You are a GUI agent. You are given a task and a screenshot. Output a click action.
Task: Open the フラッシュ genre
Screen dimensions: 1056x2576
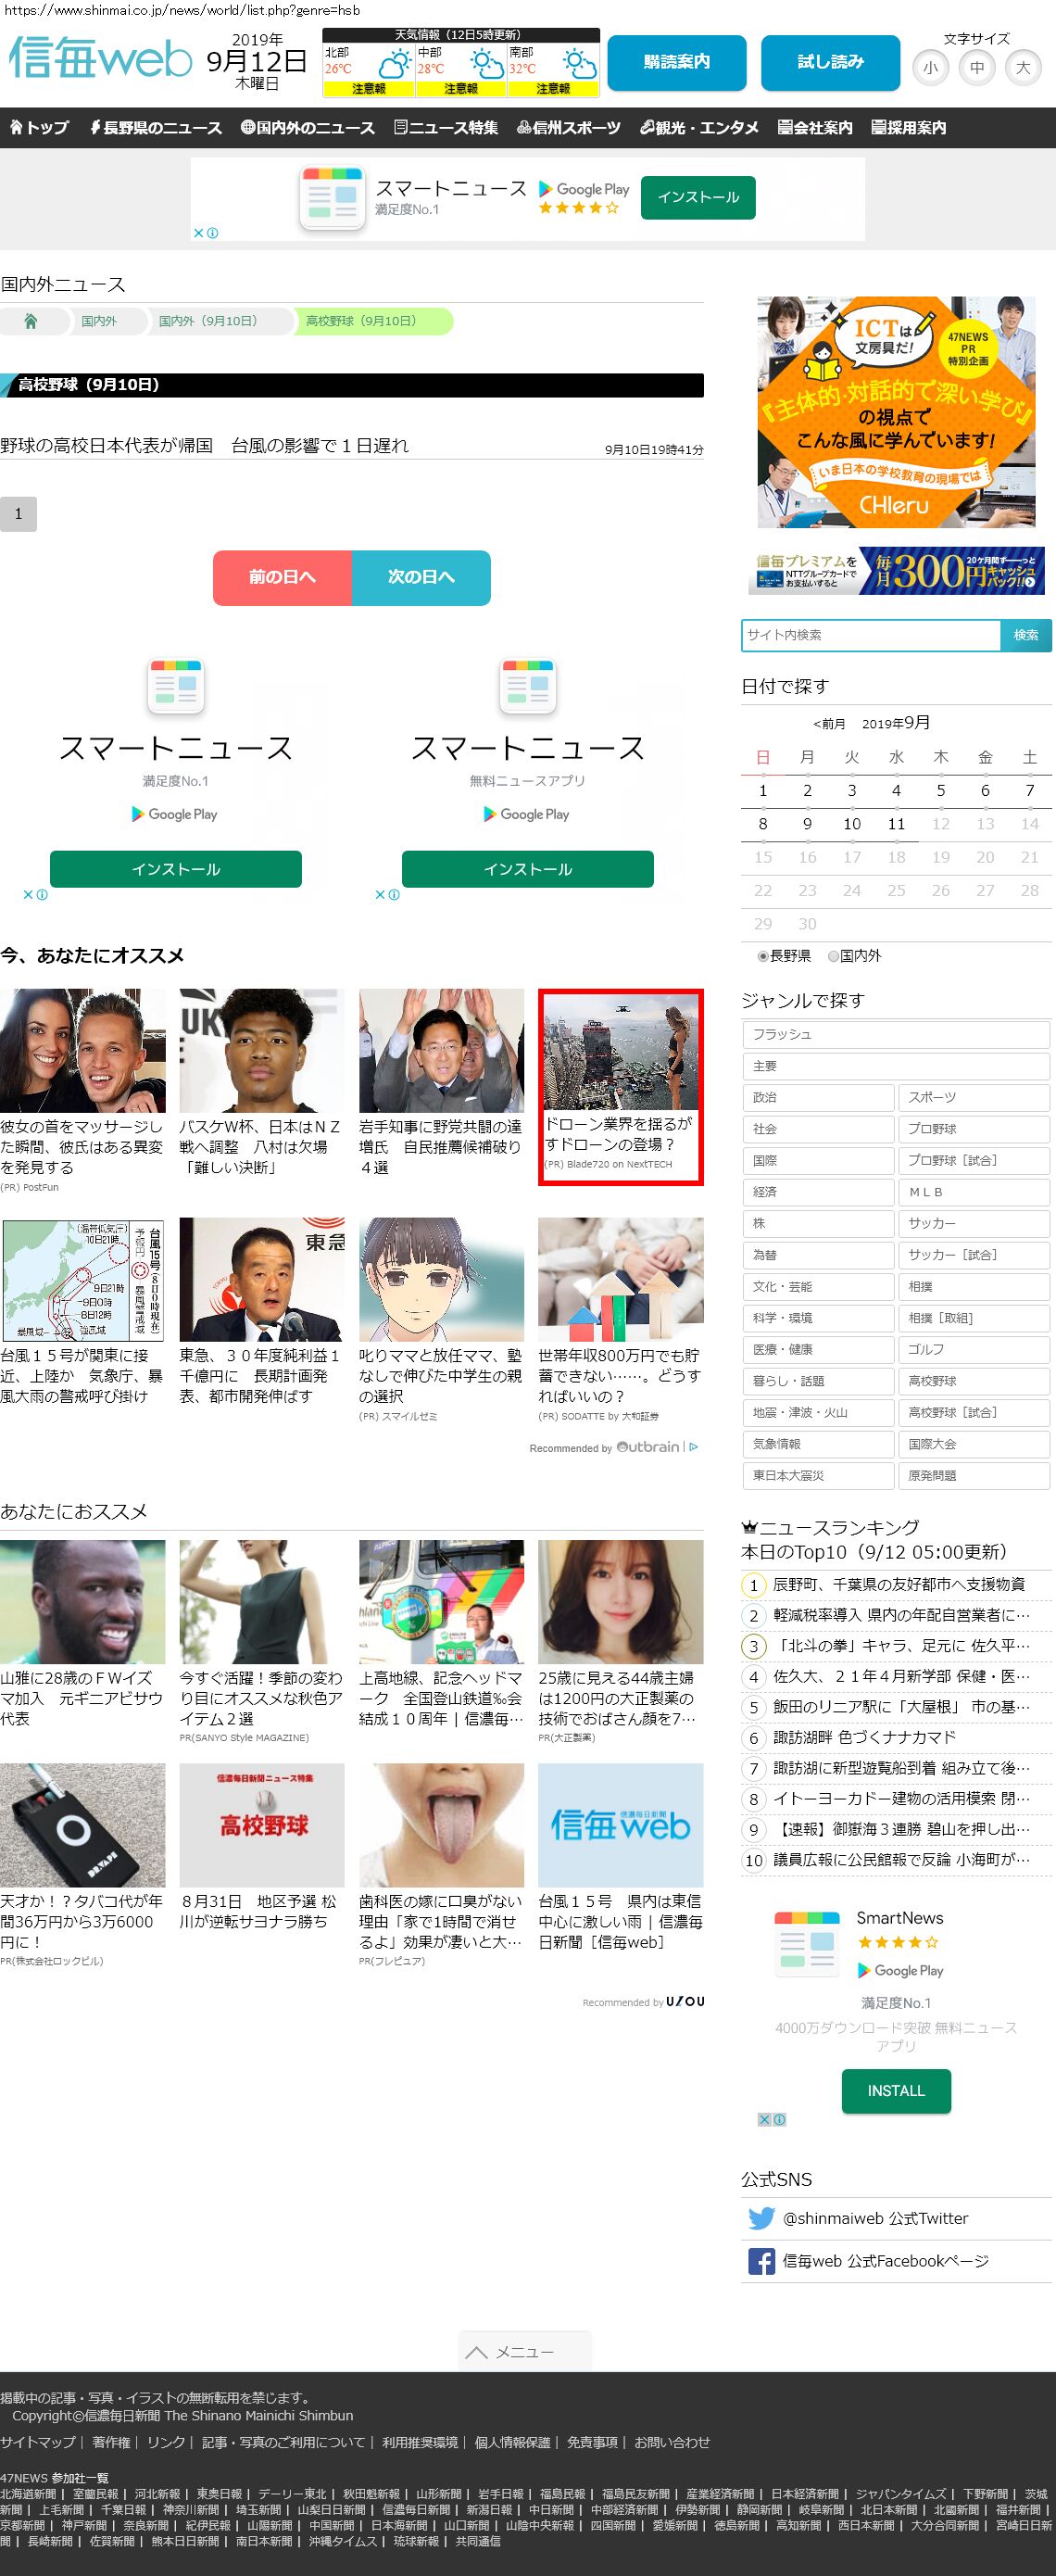[896, 1035]
